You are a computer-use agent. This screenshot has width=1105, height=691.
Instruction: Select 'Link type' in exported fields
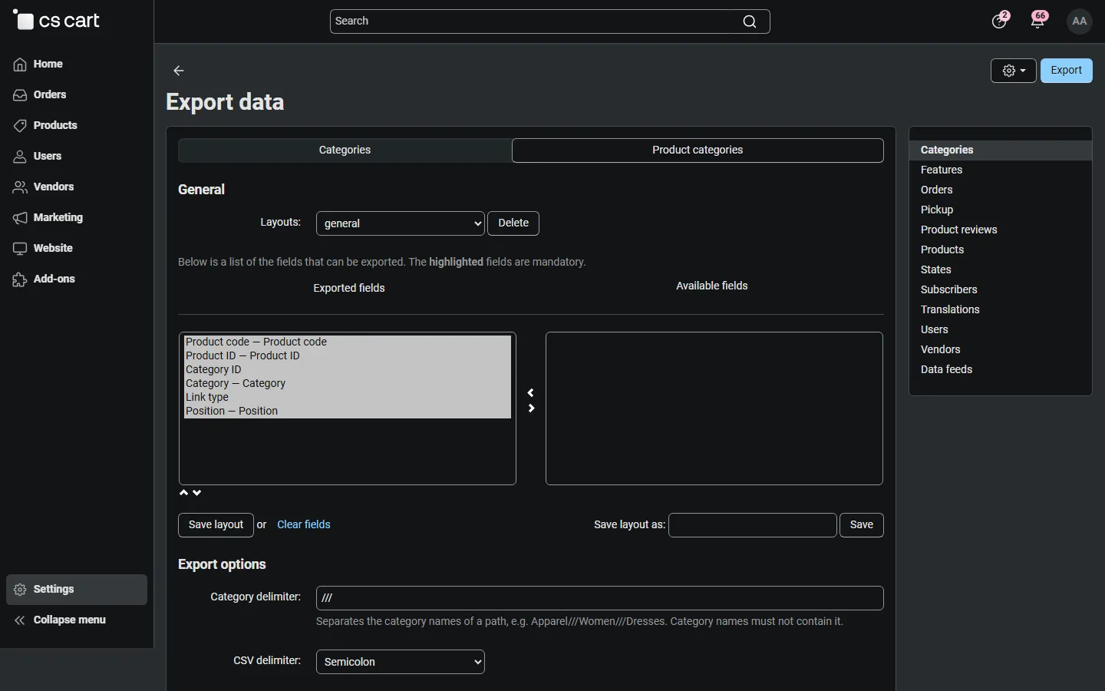[348, 398]
